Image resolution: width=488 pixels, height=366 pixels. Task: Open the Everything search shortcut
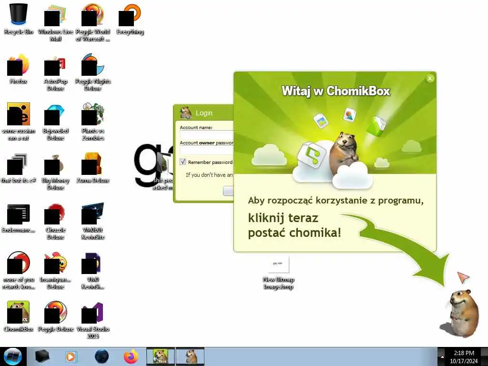point(130,19)
